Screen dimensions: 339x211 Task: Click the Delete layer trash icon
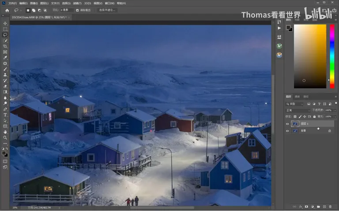pos(330,207)
